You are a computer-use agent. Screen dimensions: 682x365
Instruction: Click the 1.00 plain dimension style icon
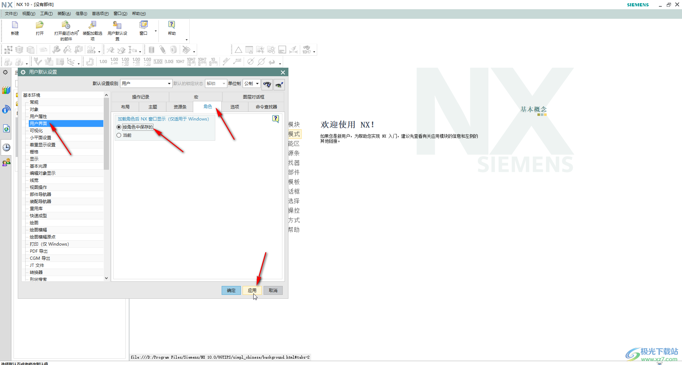click(x=103, y=62)
